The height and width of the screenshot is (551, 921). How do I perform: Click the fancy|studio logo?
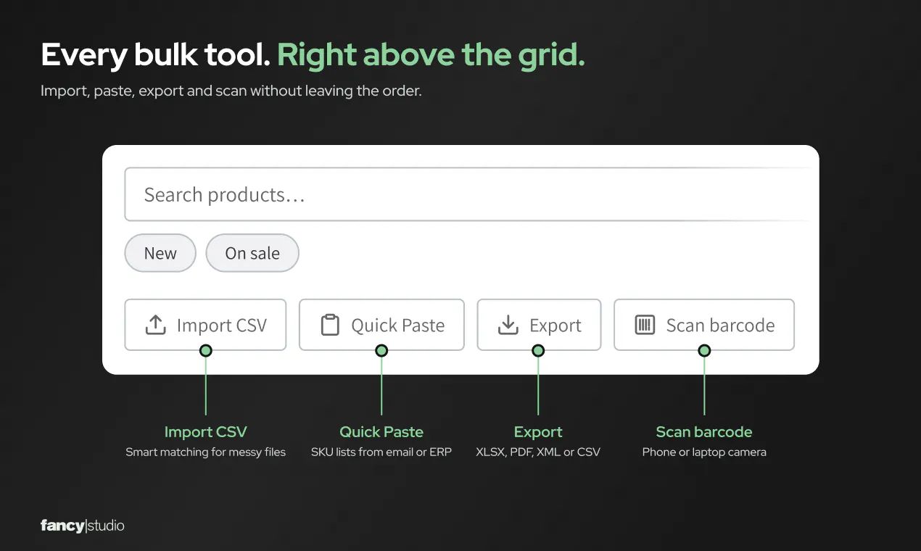[x=83, y=526]
